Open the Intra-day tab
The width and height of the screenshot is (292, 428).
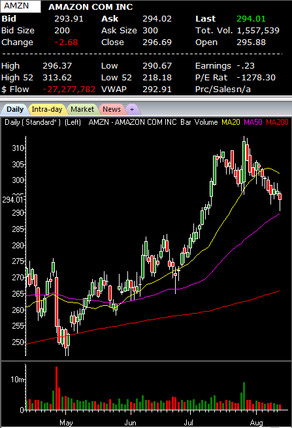coord(46,110)
